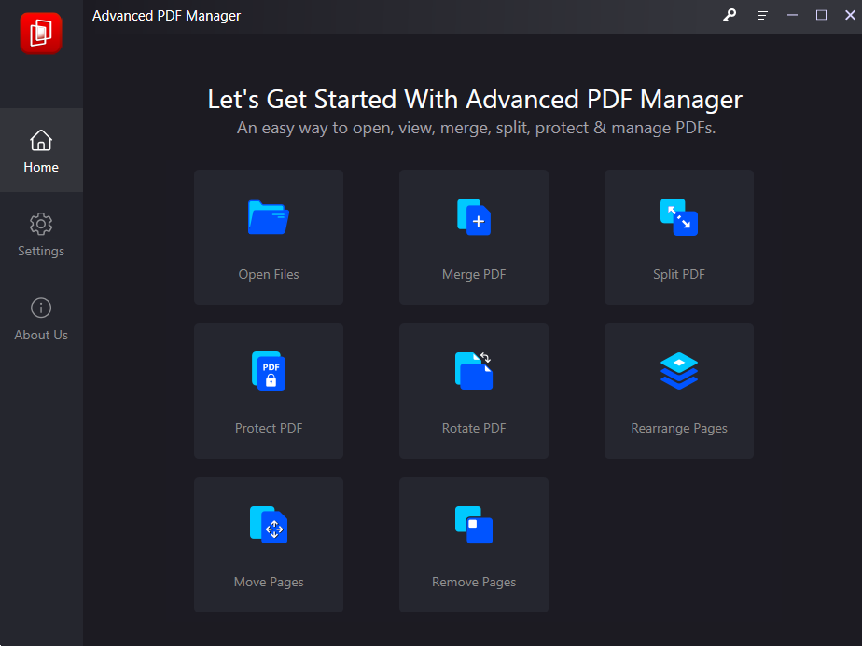Click the Rearrange Pages layers icon
The width and height of the screenshot is (862, 646).
tap(679, 371)
